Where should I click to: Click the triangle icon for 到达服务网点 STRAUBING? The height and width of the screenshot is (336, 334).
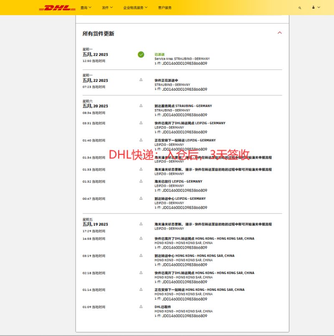pyautogui.click(x=141, y=106)
